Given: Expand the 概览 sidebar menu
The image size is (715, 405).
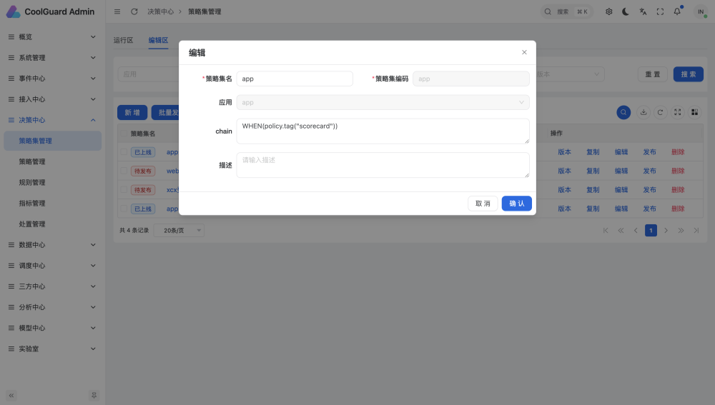Looking at the screenshot, I should (x=52, y=37).
